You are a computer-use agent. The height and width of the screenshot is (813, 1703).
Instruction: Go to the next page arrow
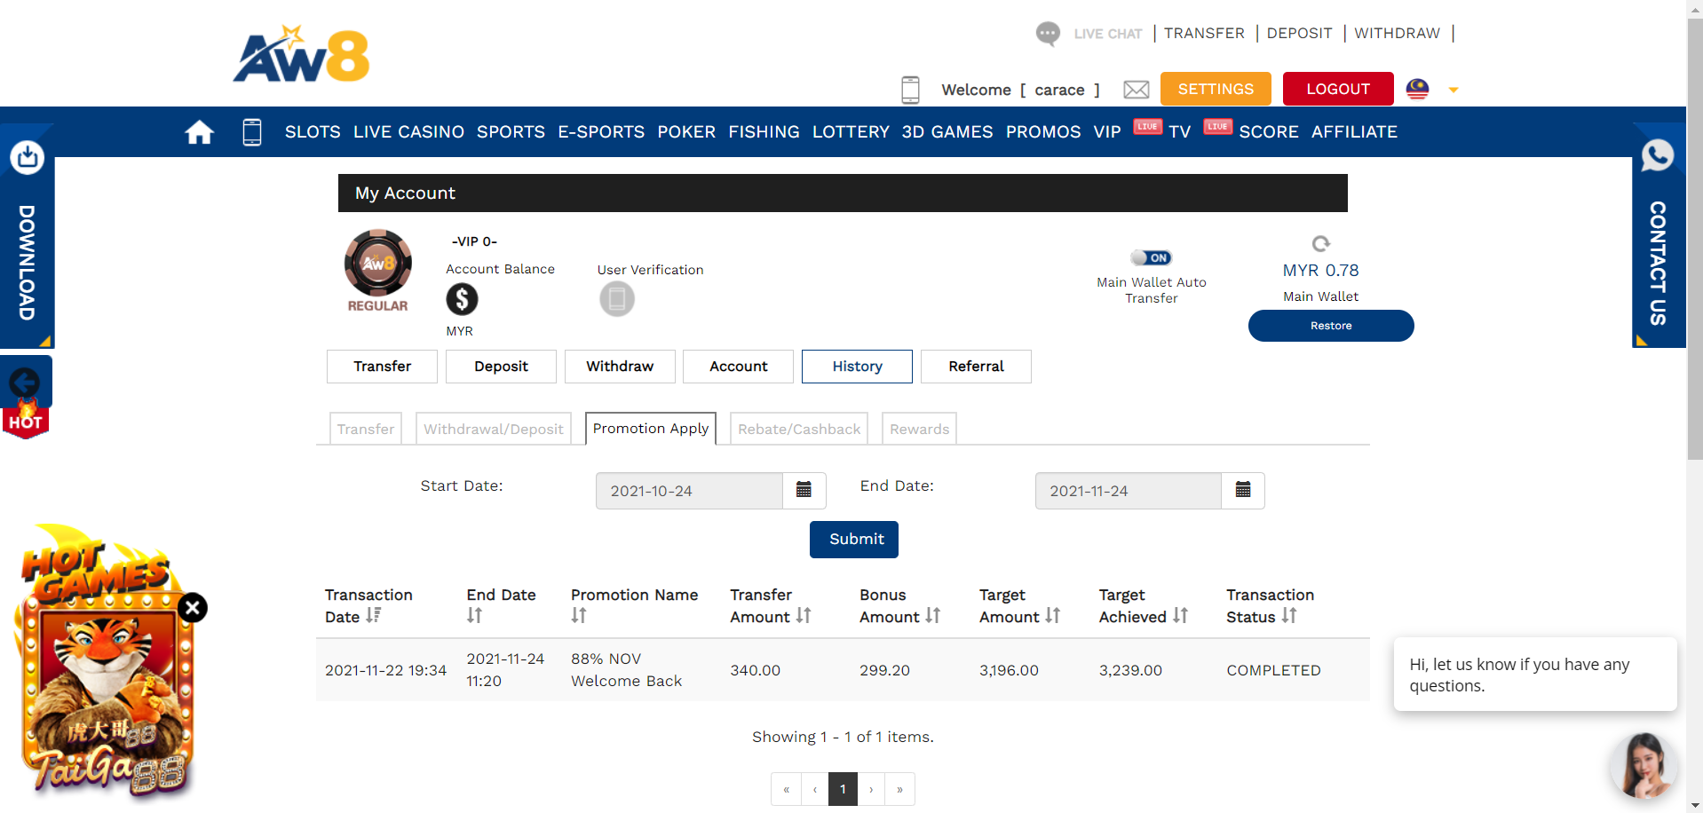[871, 789]
